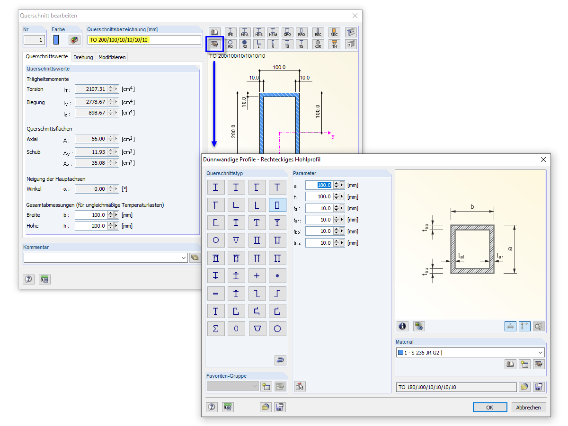This screenshot has height=426, width=568.
Task: Select the RRO rectangular hollow profile
Action: click(x=302, y=32)
